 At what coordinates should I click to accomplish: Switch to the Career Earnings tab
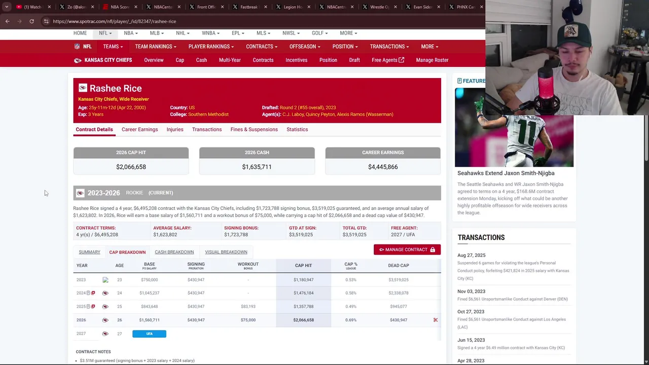139,129
